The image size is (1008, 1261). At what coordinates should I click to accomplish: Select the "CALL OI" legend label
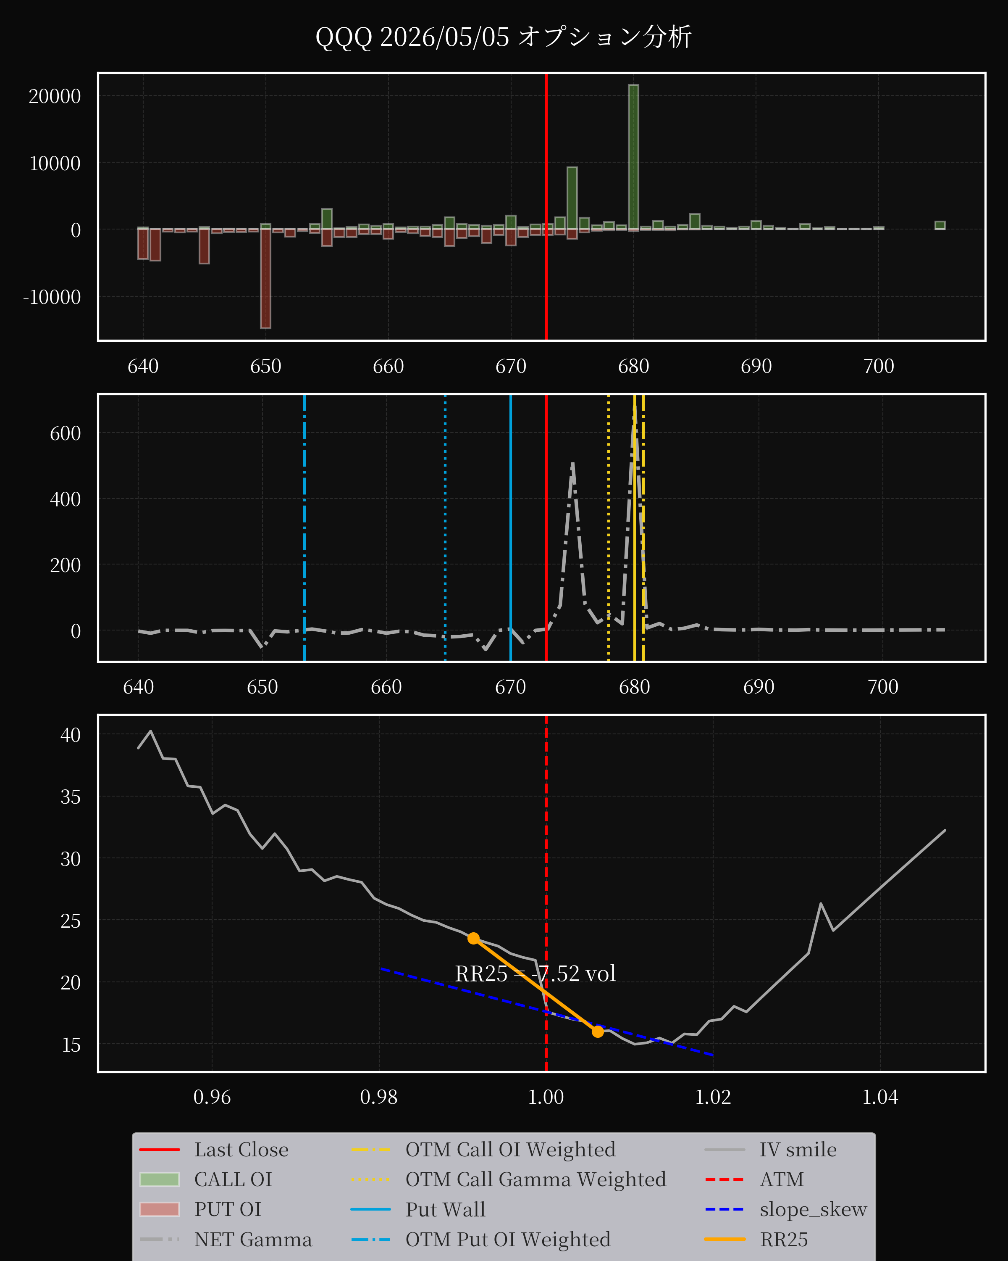(233, 1180)
